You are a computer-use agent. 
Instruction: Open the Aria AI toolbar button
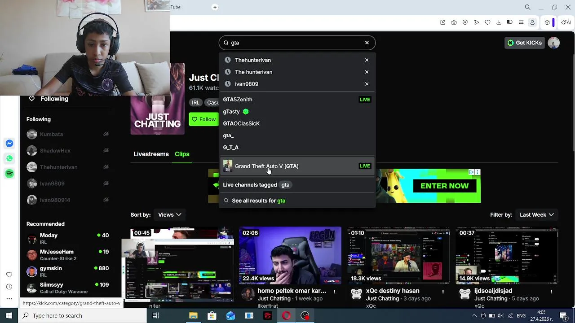coord(566,22)
